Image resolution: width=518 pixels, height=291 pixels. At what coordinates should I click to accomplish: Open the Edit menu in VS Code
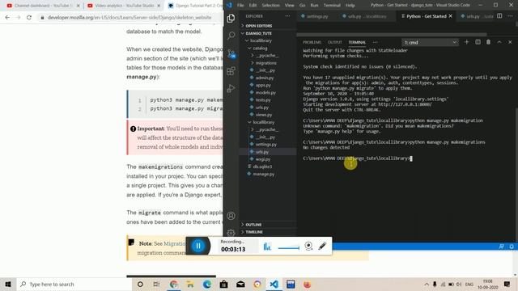[x=253, y=6]
